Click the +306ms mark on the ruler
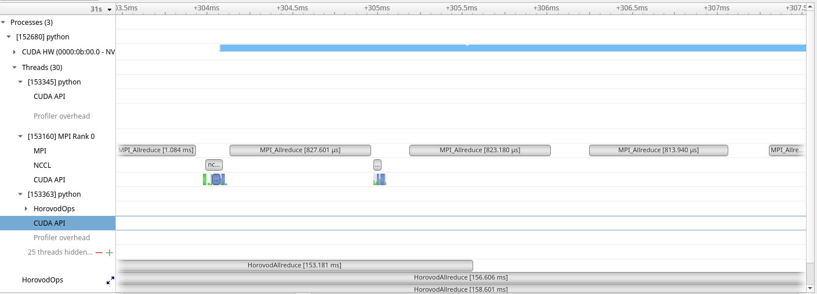817x294 pixels. [546, 8]
